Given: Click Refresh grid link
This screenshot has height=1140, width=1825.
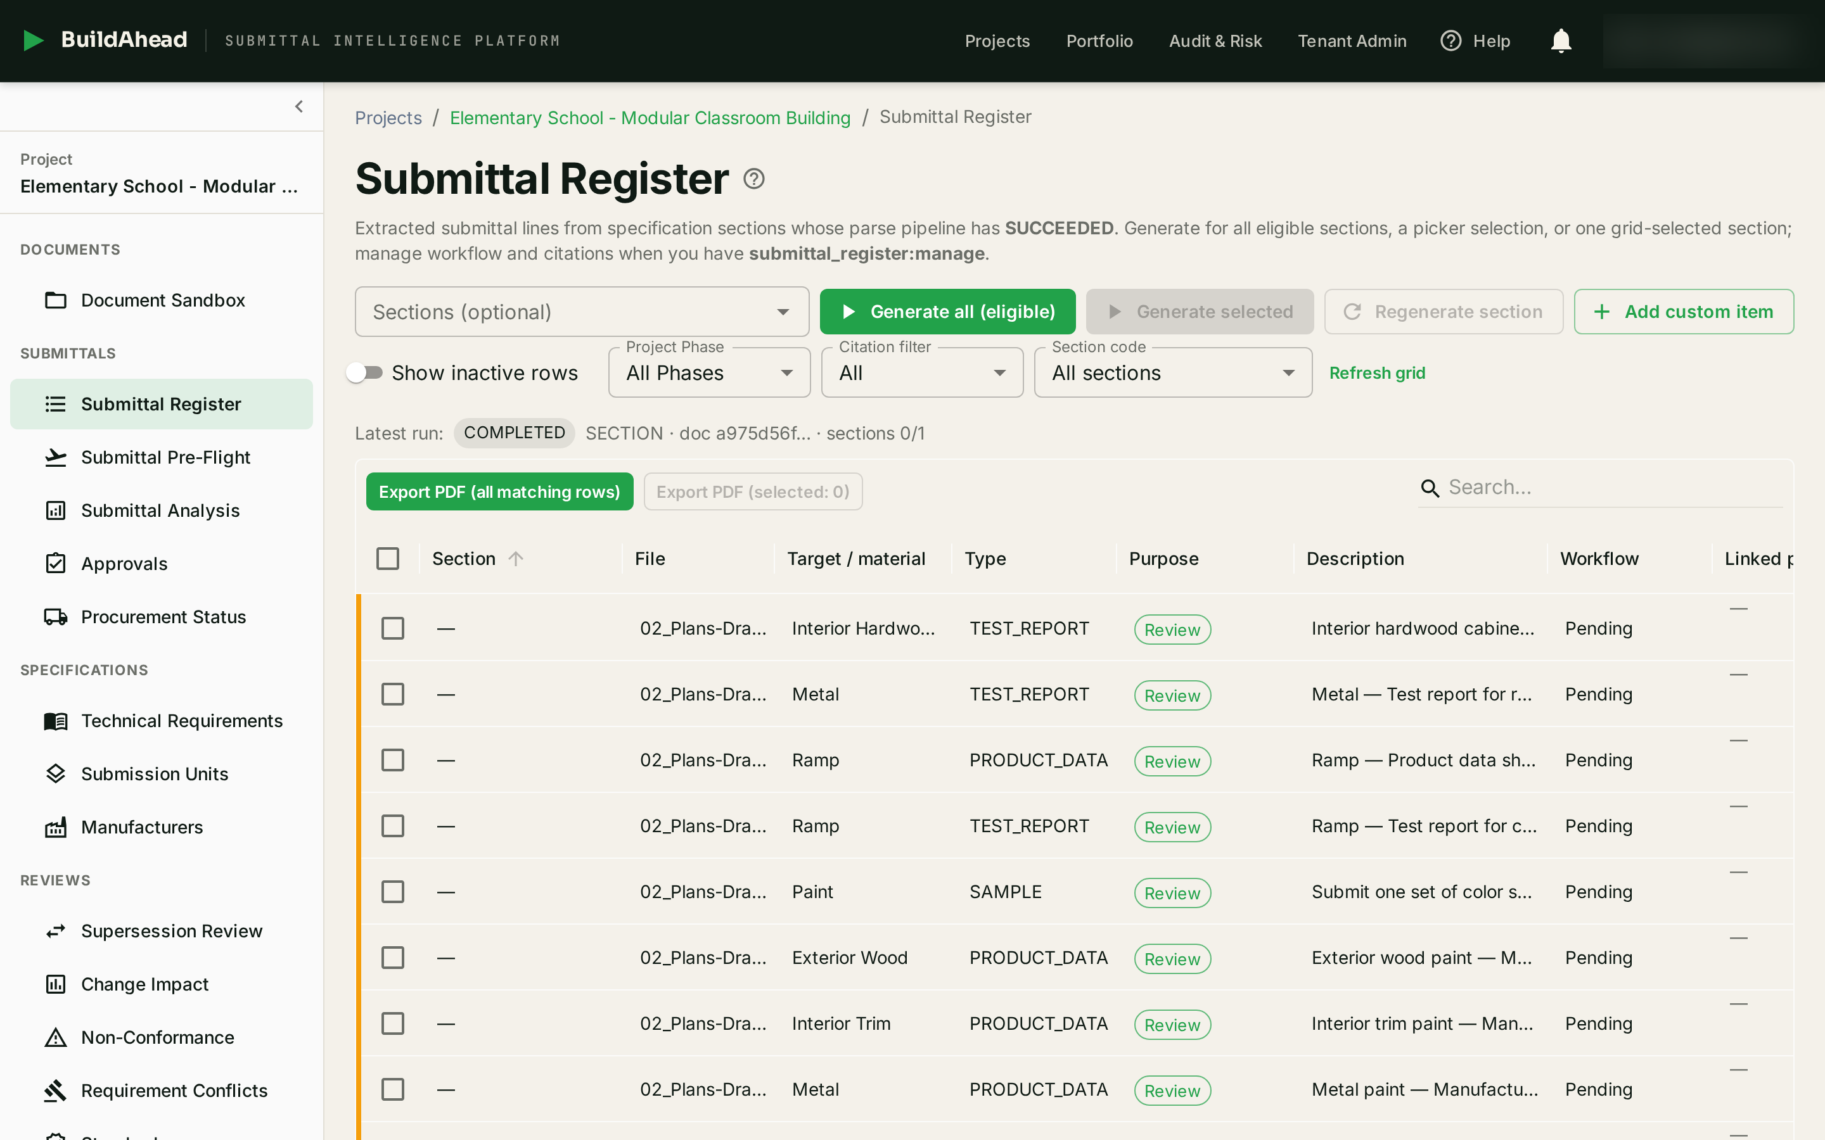Looking at the screenshot, I should click(x=1377, y=372).
